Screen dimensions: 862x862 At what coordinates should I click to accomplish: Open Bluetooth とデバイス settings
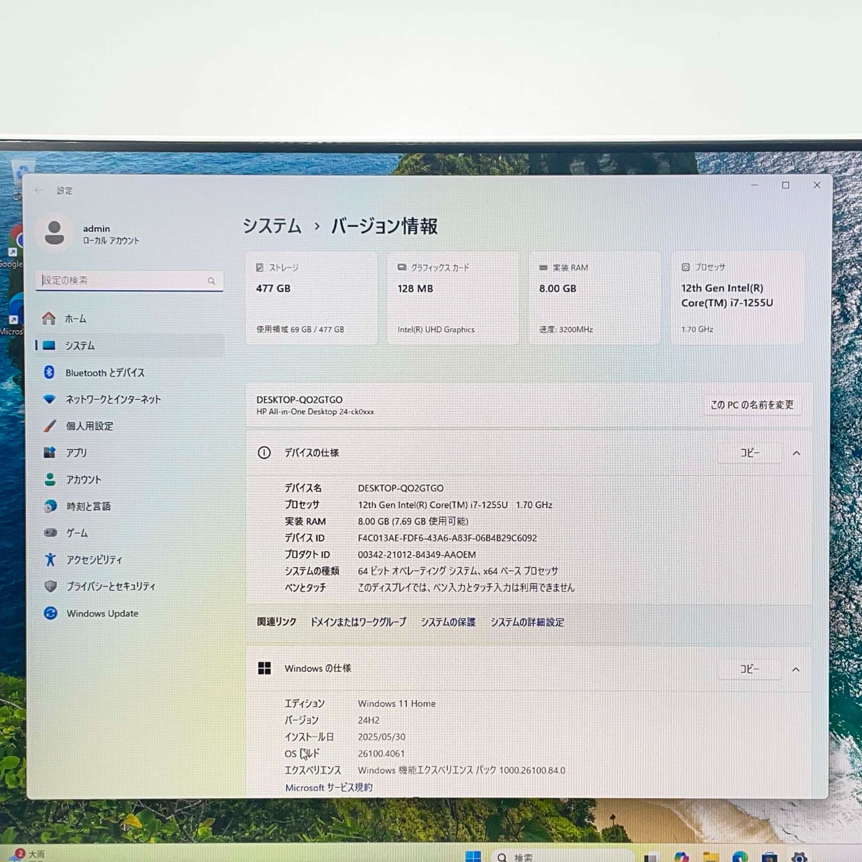[x=129, y=373]
